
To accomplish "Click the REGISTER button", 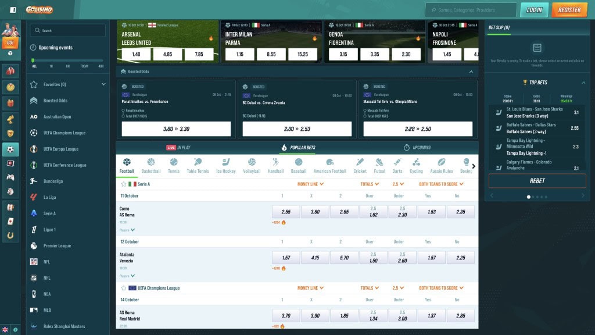I will click(569, 10).
